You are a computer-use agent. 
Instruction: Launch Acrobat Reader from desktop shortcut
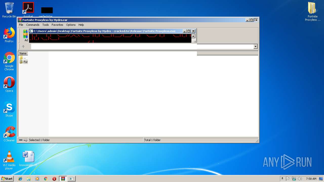28,10
